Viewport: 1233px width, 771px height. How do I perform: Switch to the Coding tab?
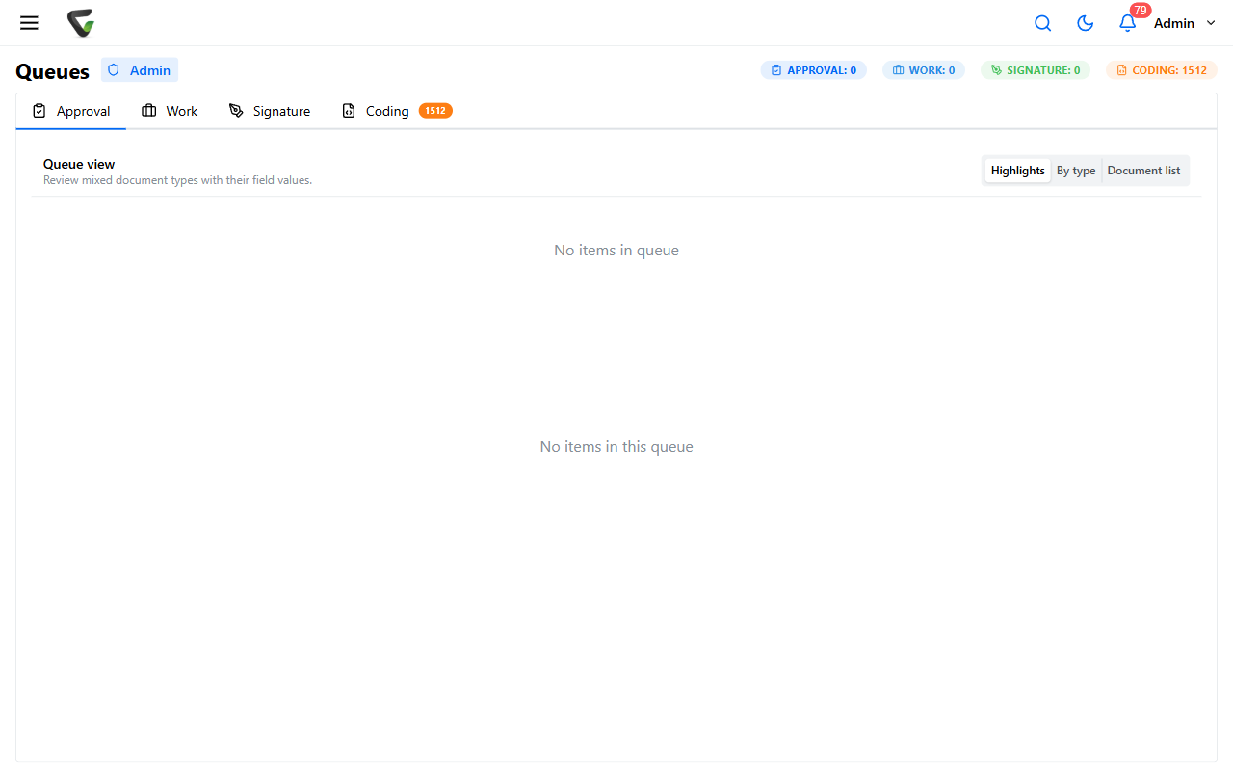pyautogui.click(x=397, y=111)
